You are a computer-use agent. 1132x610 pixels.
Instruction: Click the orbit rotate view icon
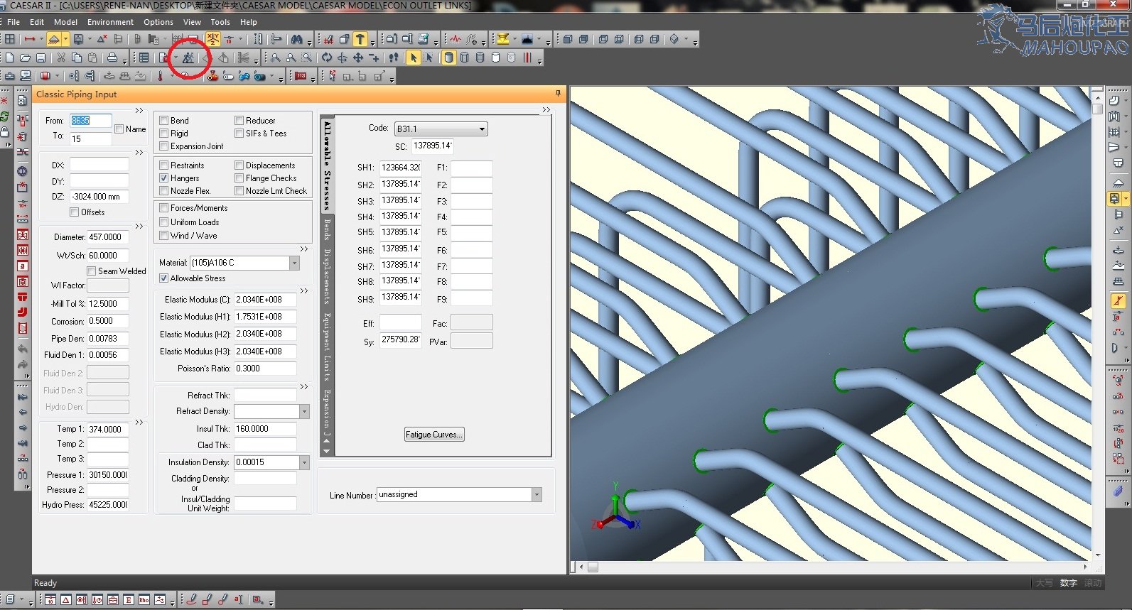pos(326,58)
